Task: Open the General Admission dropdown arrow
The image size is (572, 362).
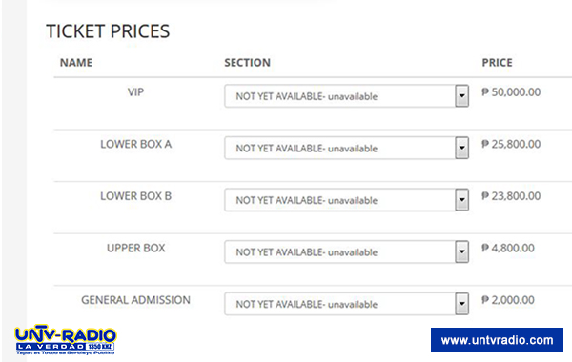Action: (x=461, y=304)
